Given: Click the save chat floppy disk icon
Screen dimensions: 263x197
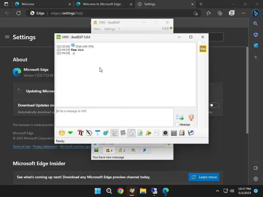Looking at the screenshot, I should pyautogui.click(x=191, y=133).
